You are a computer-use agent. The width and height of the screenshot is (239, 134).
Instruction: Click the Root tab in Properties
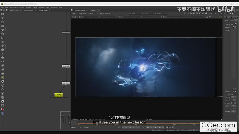227,20
